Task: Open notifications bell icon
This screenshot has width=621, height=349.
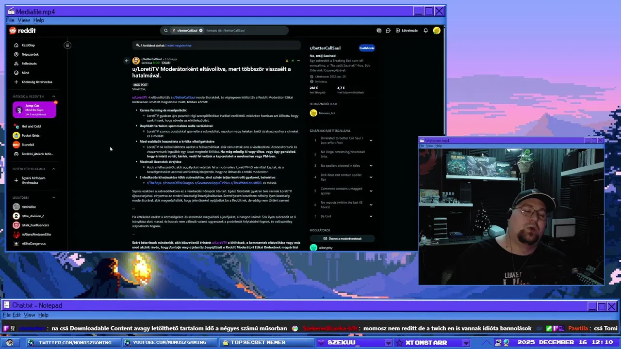Action: [x=425, y=31]
